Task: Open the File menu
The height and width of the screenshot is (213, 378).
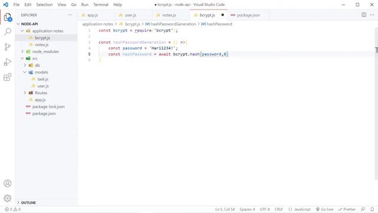Action: (x=17, y=5)
